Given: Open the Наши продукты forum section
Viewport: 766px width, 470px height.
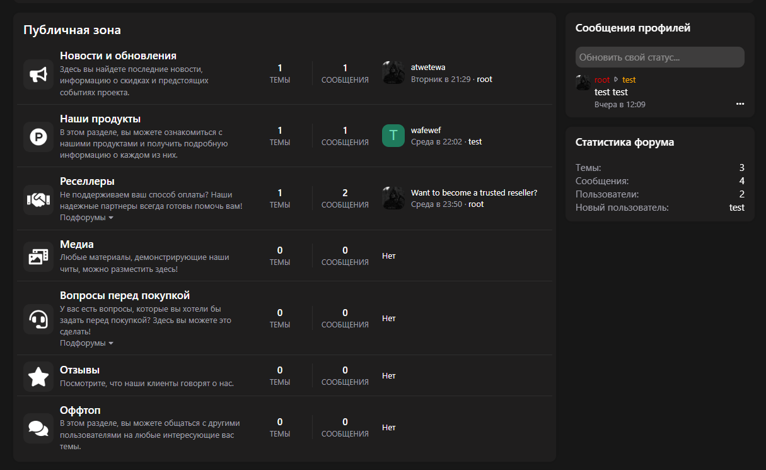Looking at the screenshot, I should pyautogui.click(x=100, y=119).
